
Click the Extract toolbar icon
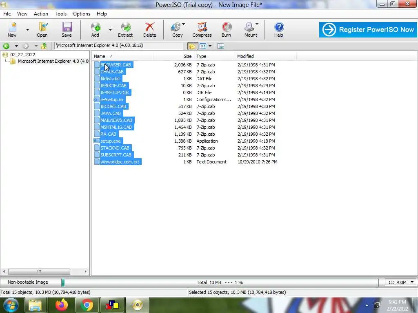pos(125,29)
